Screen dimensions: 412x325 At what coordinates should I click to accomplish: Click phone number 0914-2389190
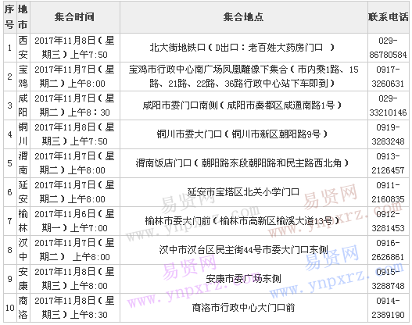[x=388, y=307]
